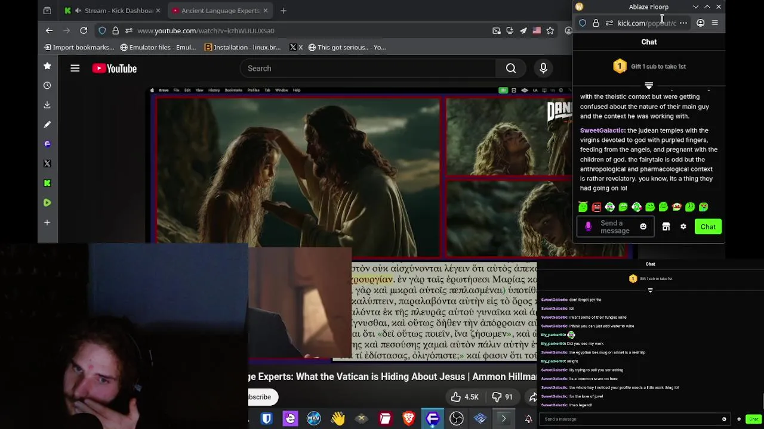The height and width of the screenshot is (429, 764).
Task: Click the YouTube logo
Action: [115, 69]
